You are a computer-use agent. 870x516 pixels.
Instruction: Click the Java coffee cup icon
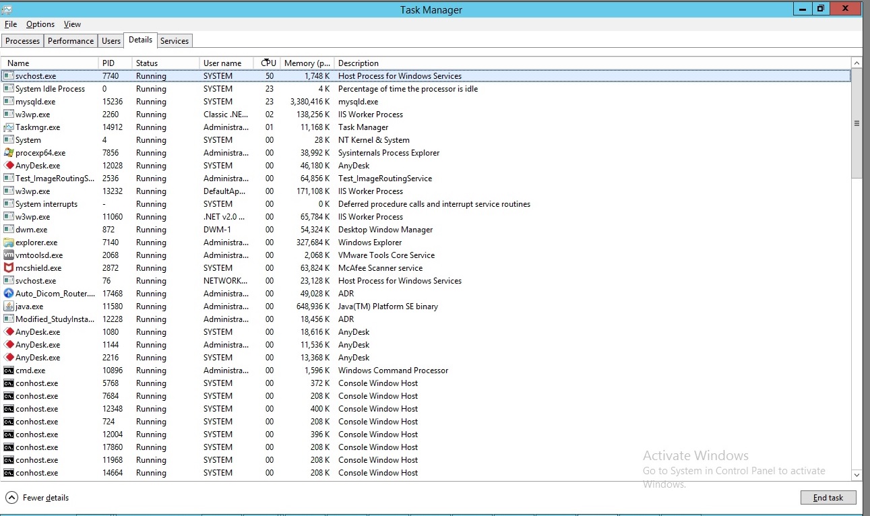coord(8,306)
